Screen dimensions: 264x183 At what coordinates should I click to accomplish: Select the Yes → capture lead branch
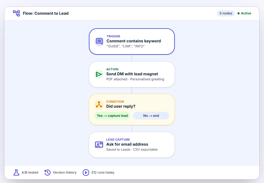[x=112, y=116]
